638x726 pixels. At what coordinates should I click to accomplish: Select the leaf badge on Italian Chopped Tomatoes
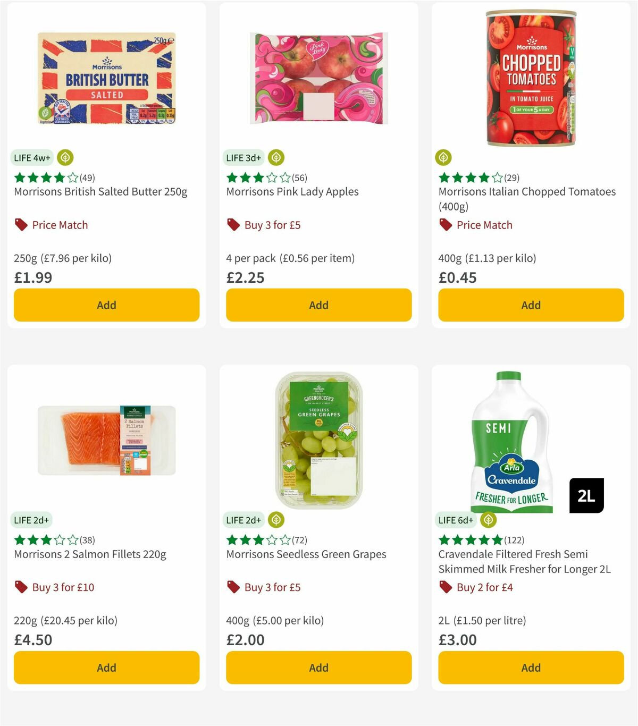pyautogui.click(x=443, y=157)
